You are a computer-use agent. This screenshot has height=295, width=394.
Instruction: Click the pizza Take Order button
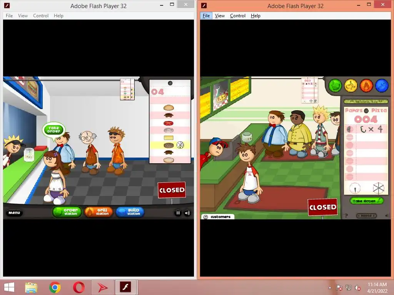pyautogui.click(x=367, y=201)
